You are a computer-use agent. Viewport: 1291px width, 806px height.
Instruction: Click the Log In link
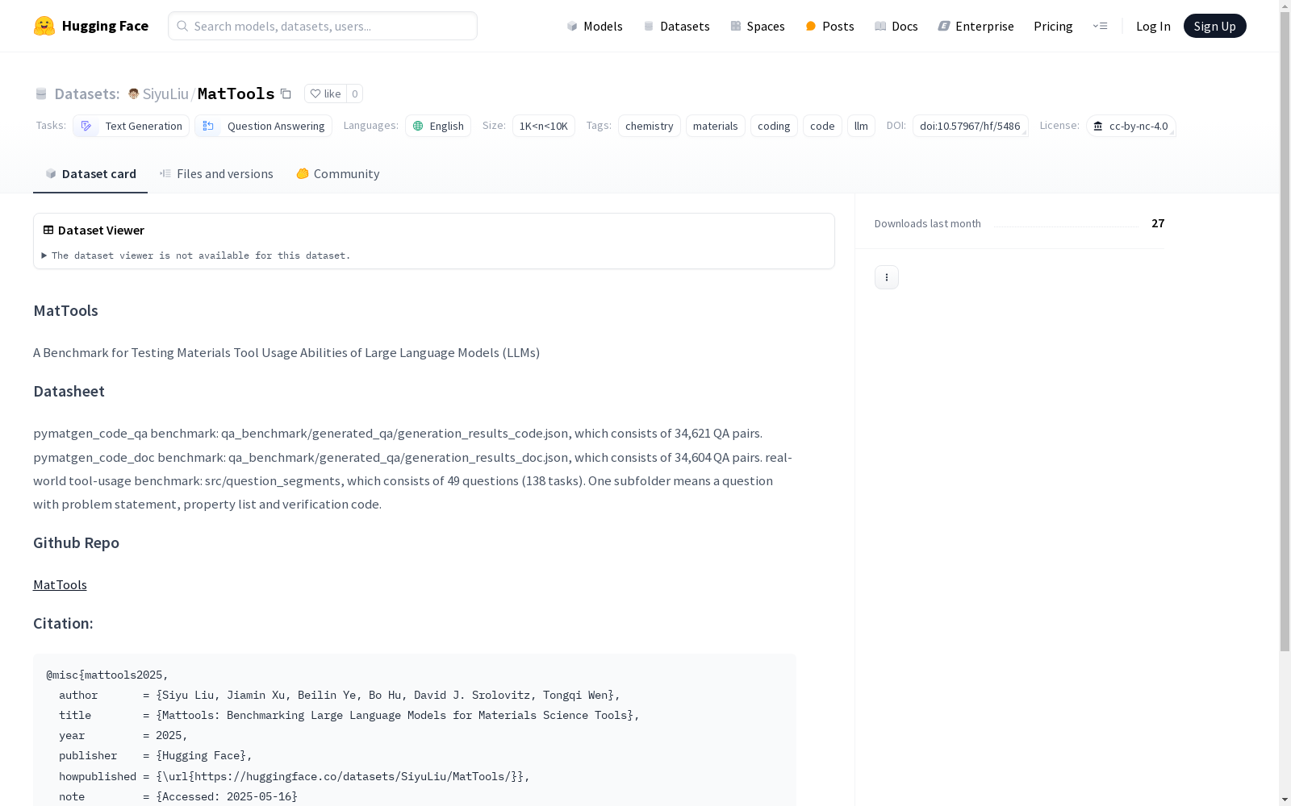(1153, 26)
